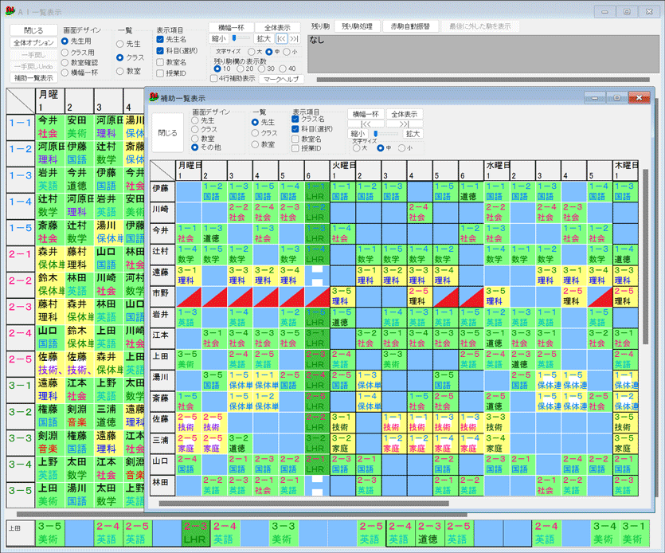Click |<< navigation in the 補助一覧表示 window
665x553 pixels.
tap(366, 124)
